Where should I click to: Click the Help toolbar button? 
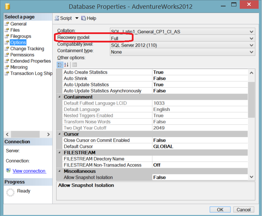tap(89, 18)
